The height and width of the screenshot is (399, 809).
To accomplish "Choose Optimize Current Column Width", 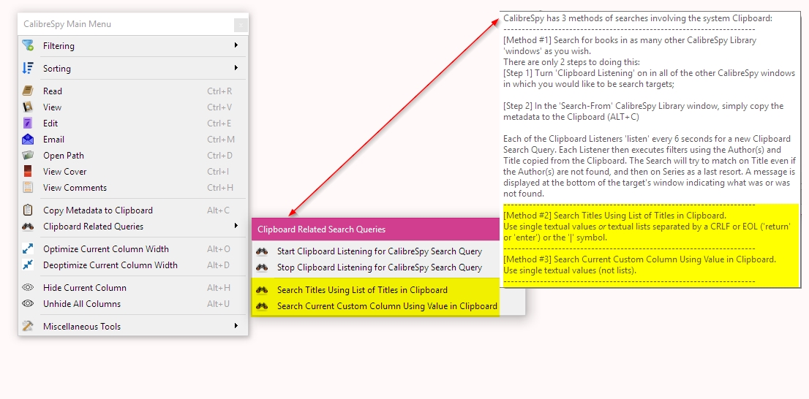I will [x=133, y=248].
